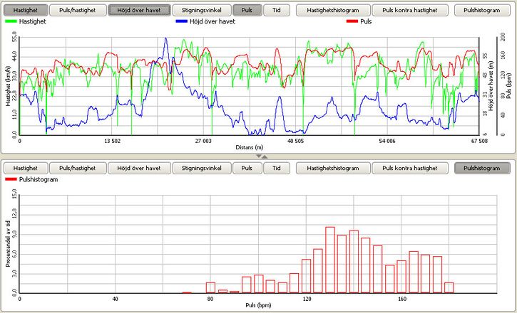
Task: Click the '67 508' distance tick label
Action: pyautogui.click(x=479, y=141)
